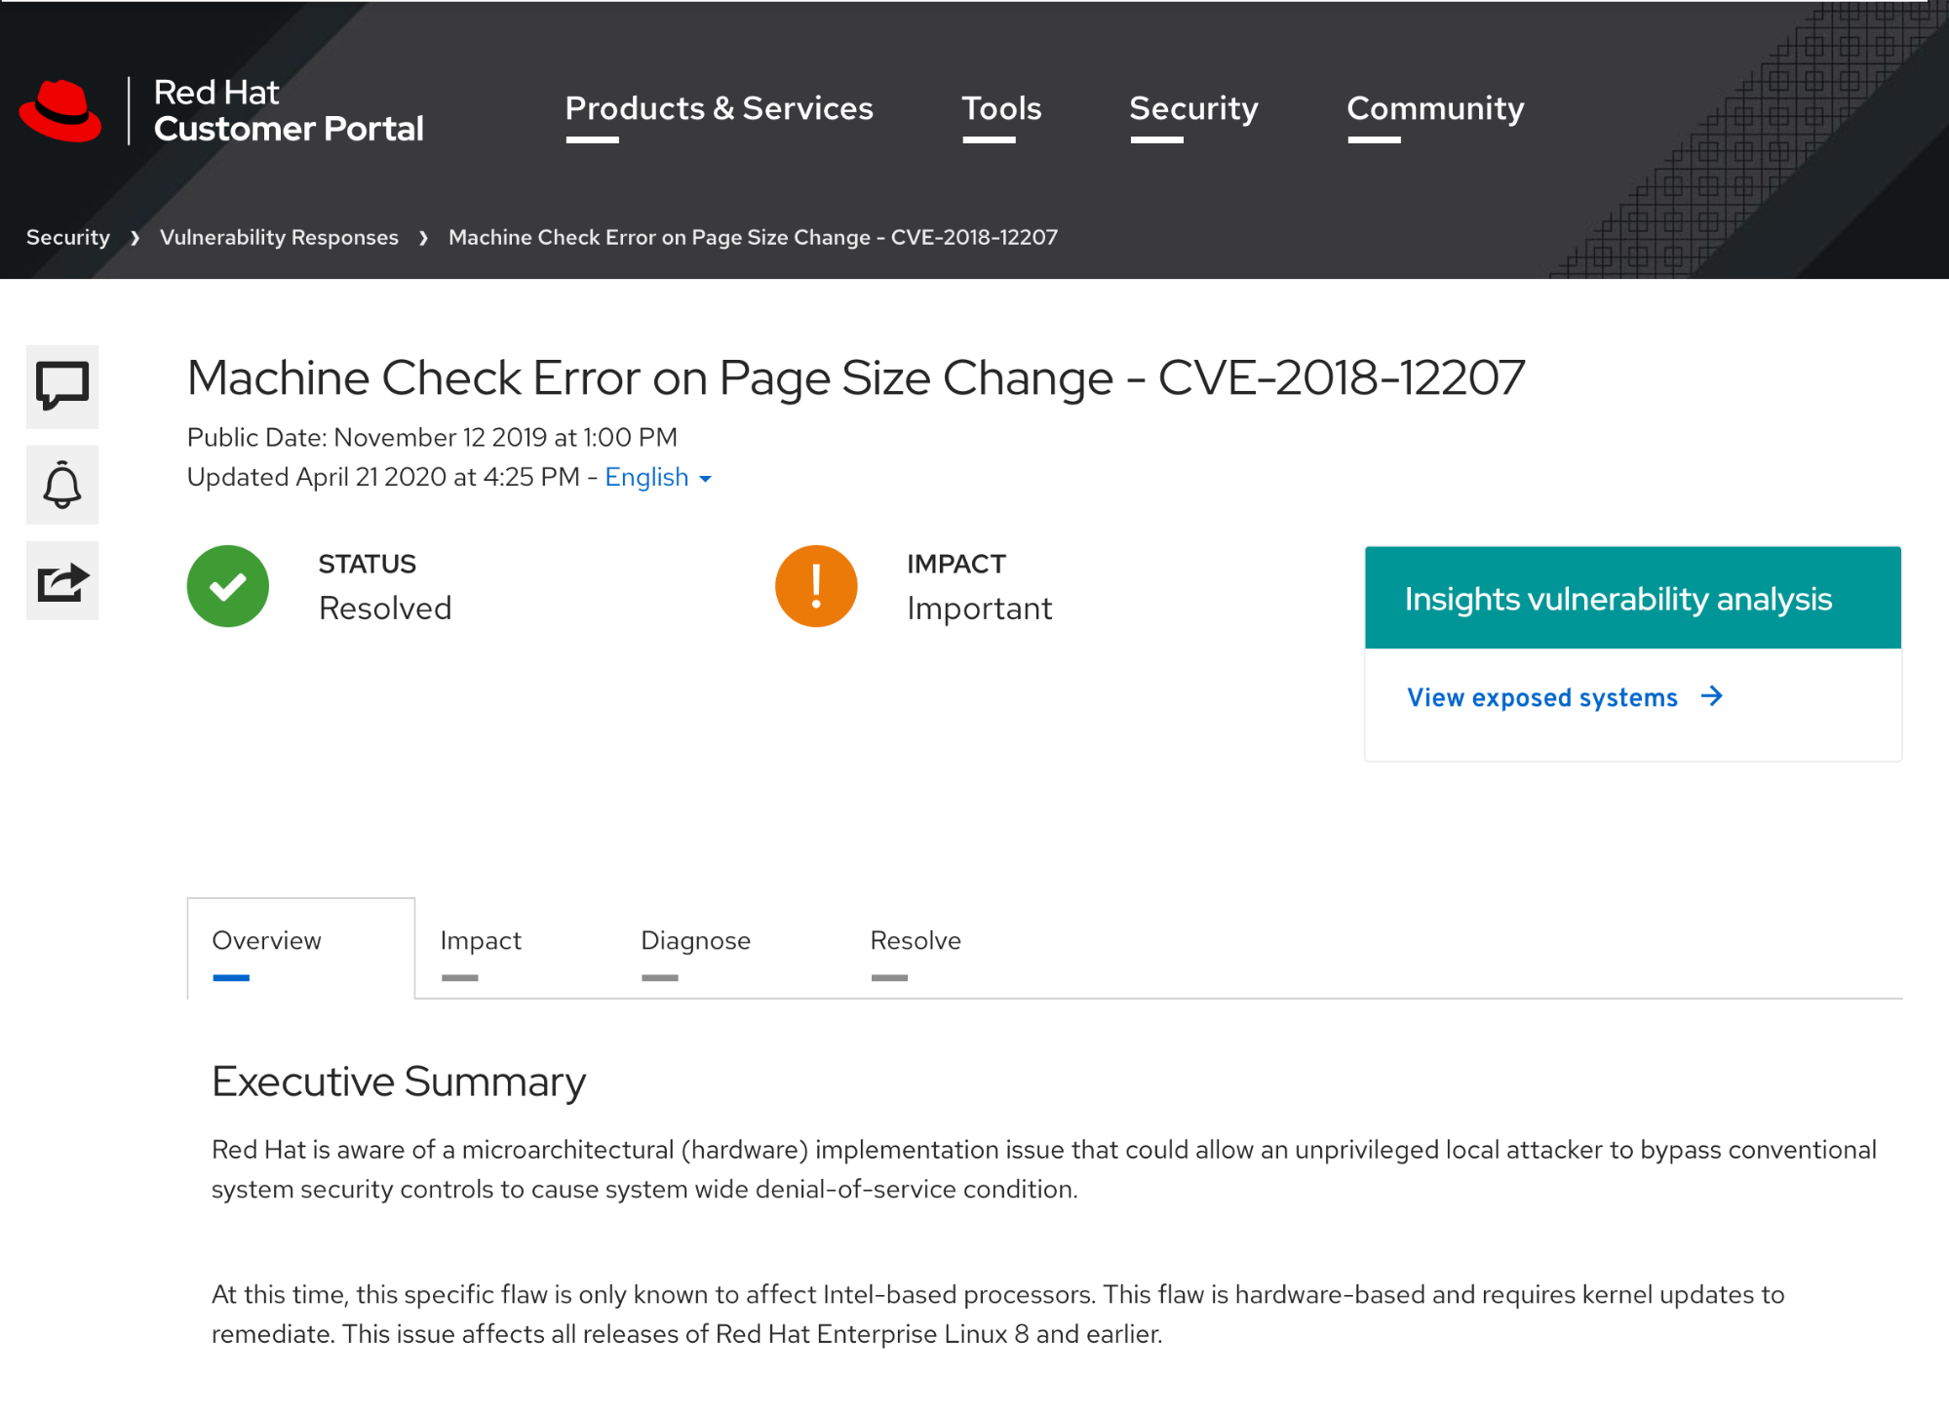1949x1416 pixels.
Task: Switch to the Diagnose tab
Action: [x=695, y=940]
